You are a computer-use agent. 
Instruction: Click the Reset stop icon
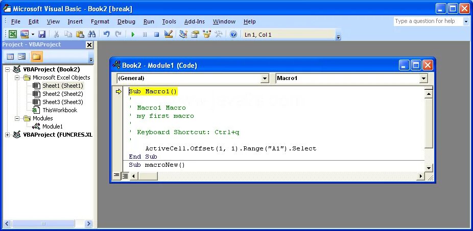(156, 34)
